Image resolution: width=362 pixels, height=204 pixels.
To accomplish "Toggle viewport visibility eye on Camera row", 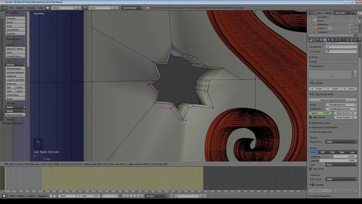I will [x=350, y=28].
